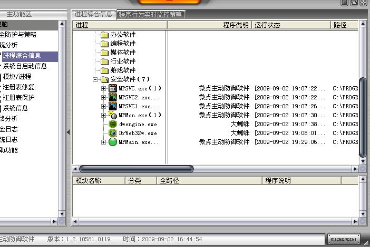Click version text 1.2.10581.0119
This screenshot has height=247, width=370.
coord(88,239)
